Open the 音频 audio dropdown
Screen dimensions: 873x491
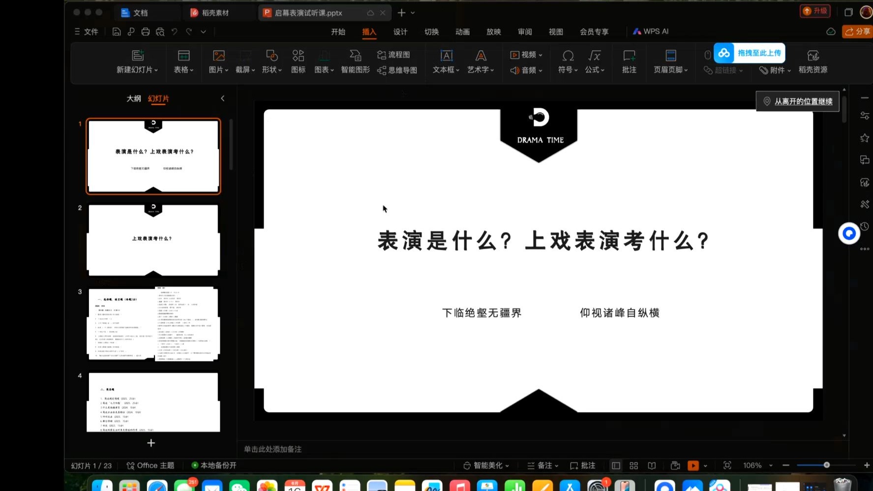click(x=525, y=70)
